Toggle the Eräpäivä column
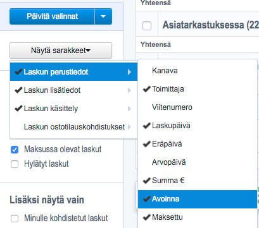Image resolution: width=259 pixels, height=228 pixels. point(198,144)
